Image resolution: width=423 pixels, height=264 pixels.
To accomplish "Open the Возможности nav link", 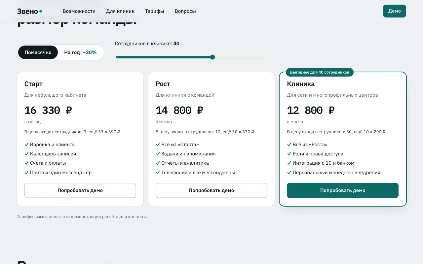I will tap(79, 11).
